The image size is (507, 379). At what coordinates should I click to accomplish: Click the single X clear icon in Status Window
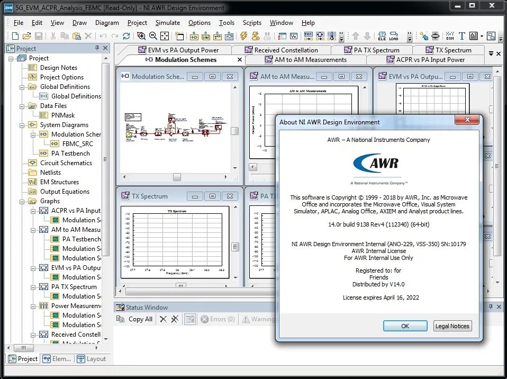click(164, 319)
